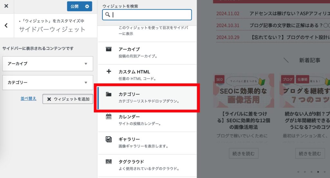This screenshot has width=330, height=178.
Task: Open the 2024.10.29 サイト設計 news entry
Action: 273,37
